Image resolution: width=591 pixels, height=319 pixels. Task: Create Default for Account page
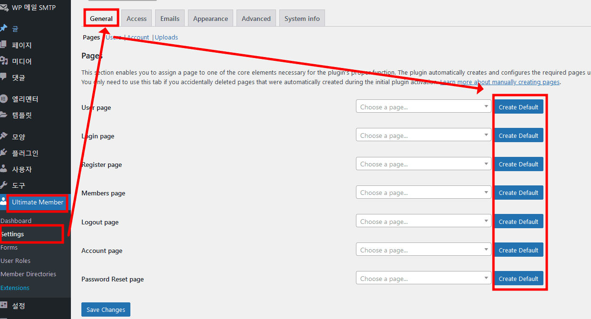point(519,250)
